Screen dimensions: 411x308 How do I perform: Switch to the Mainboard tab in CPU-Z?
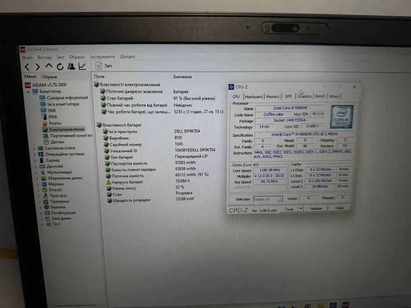[254, 97]
